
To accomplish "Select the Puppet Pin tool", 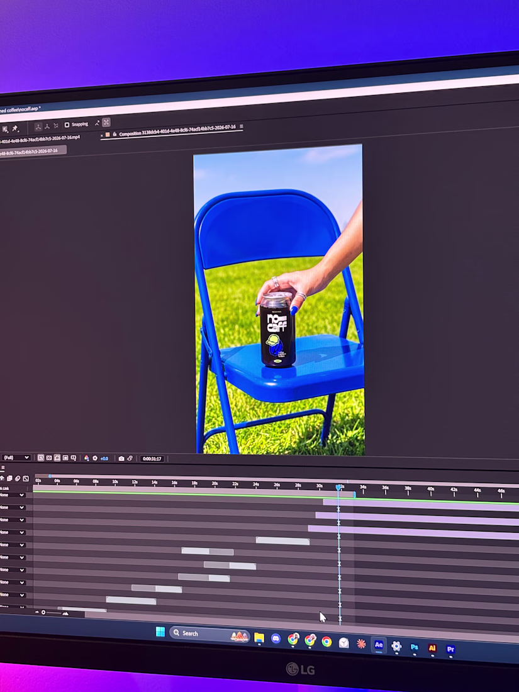I will pos(15,128).
